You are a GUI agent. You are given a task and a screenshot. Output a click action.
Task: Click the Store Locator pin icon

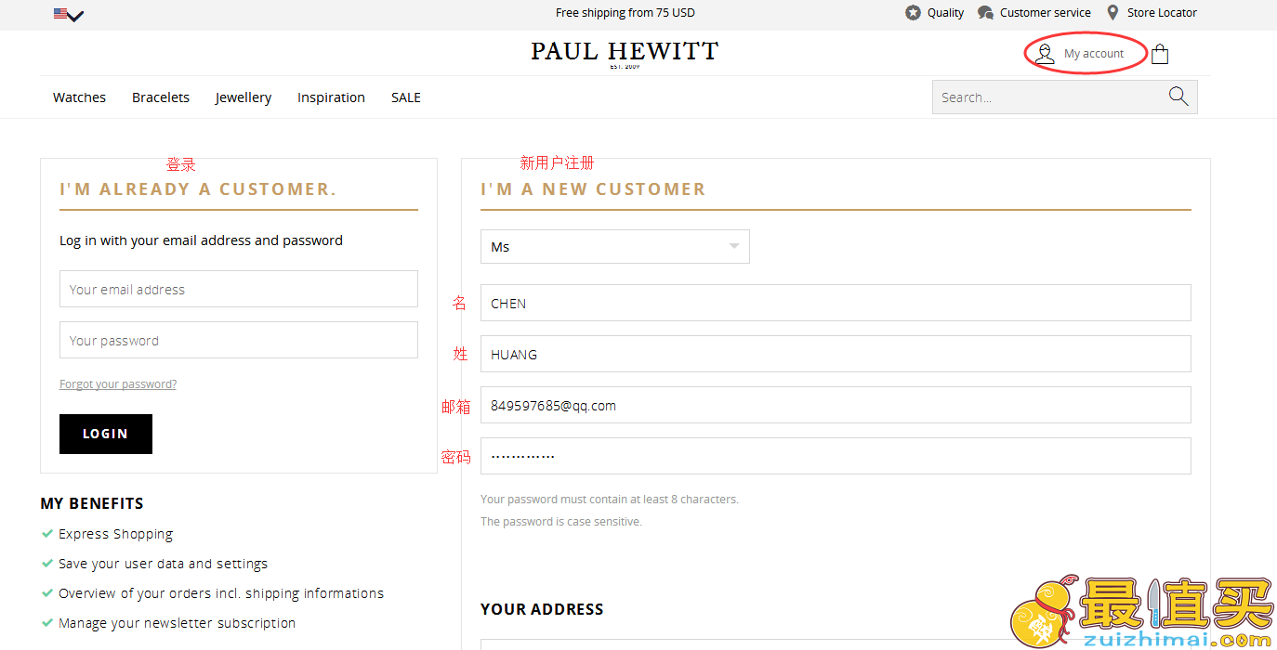pyautogui.click(x=1112, y=13)
